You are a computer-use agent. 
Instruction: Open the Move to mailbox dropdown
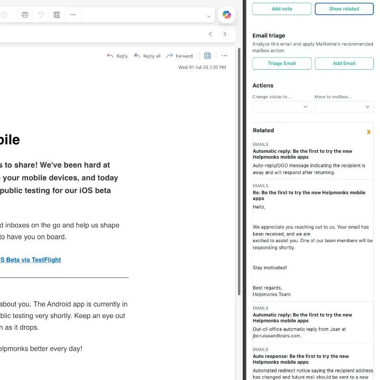pyautogui.click(x=344, y=107)
